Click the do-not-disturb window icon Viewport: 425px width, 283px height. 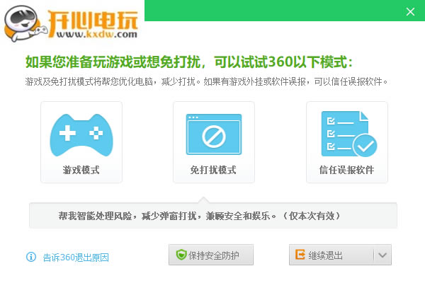pyautogui.click(x=213, y=134)
